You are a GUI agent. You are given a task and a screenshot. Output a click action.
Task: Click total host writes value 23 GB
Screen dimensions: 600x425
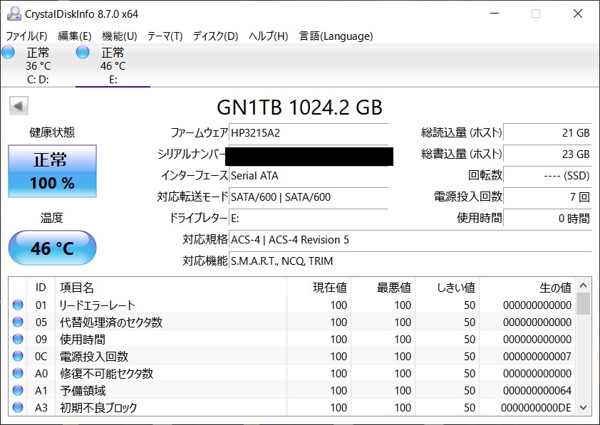pos(547,154)
